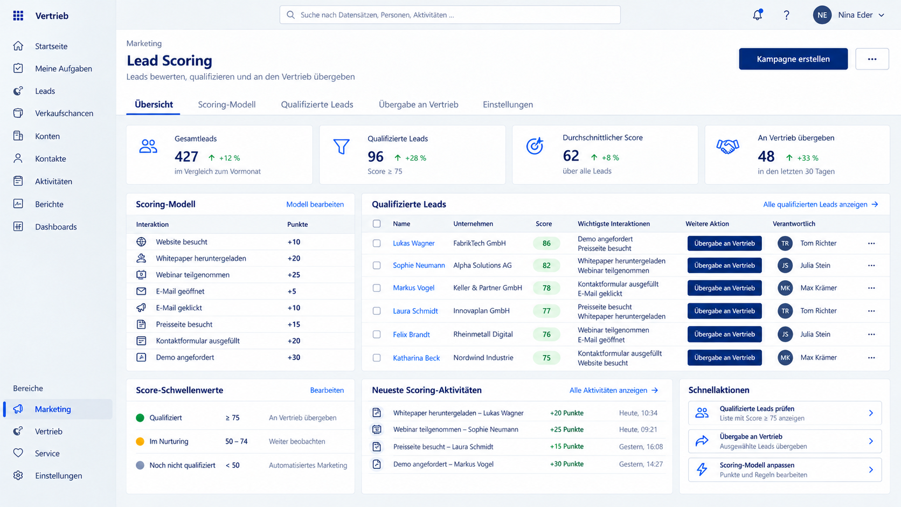
Task: Hand Laura Schmidt over with Übergabe an Vertrieb
Action: tap(724, 311)
